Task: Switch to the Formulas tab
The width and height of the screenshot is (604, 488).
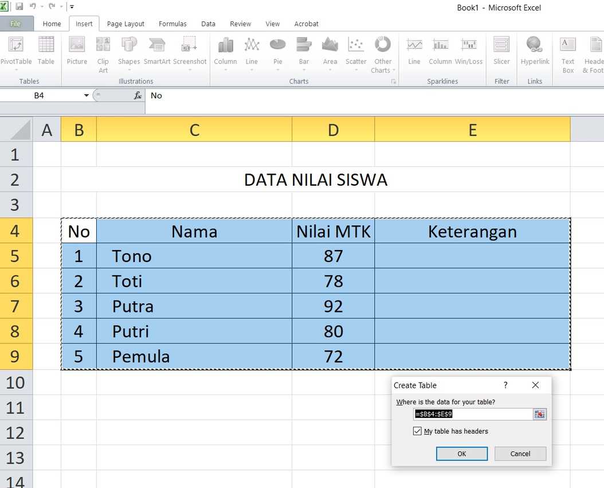Action: tap(172, 24)
